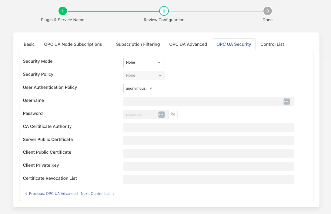331x214 pixels.
Task: Open the Subscription Filtering tab
Action: 138,44
